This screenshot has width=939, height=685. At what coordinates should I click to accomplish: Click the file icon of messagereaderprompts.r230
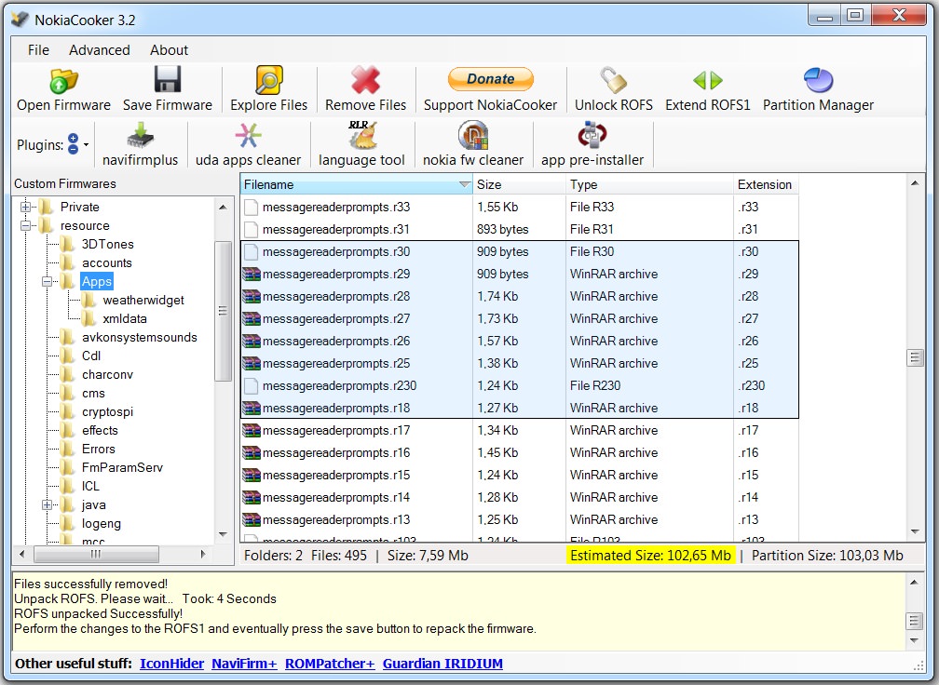click(252, 386)
